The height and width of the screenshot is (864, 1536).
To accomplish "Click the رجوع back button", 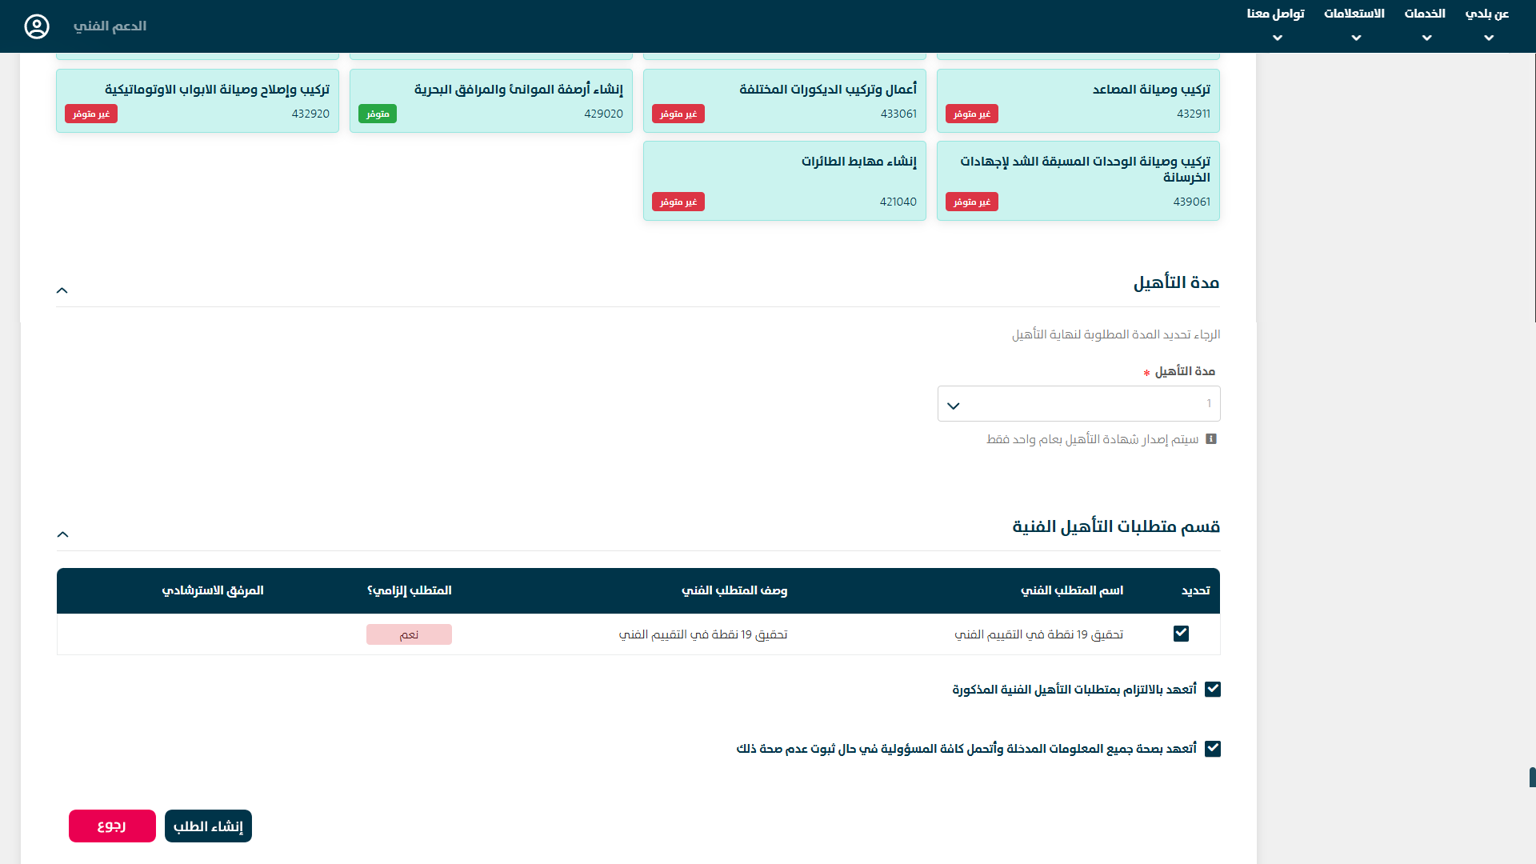I will 112,826.
